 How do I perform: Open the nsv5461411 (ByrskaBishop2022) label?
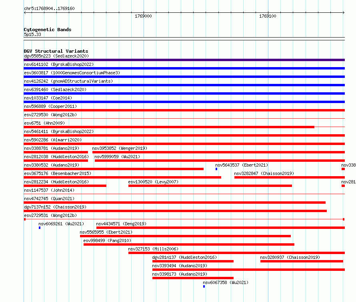pyautogui.click(x=59, y=131)
